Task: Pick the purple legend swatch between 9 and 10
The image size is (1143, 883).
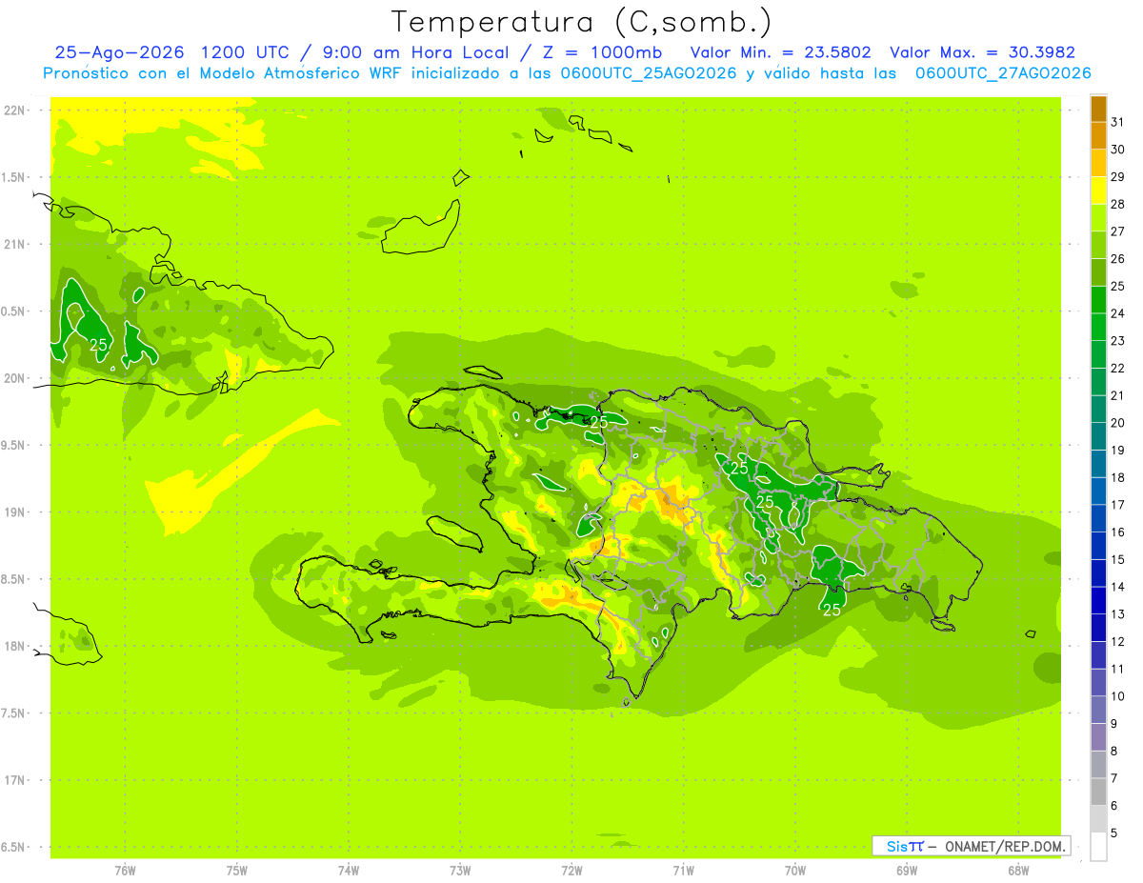Action: [1098, 711]
